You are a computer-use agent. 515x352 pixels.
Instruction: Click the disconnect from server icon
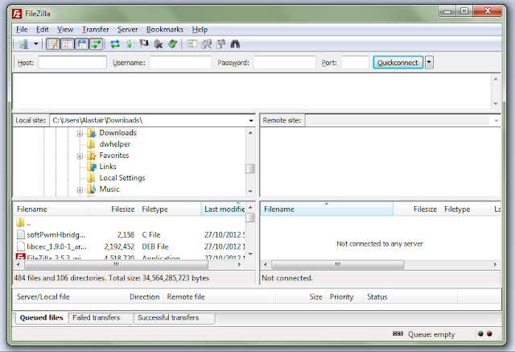[159, 43]
